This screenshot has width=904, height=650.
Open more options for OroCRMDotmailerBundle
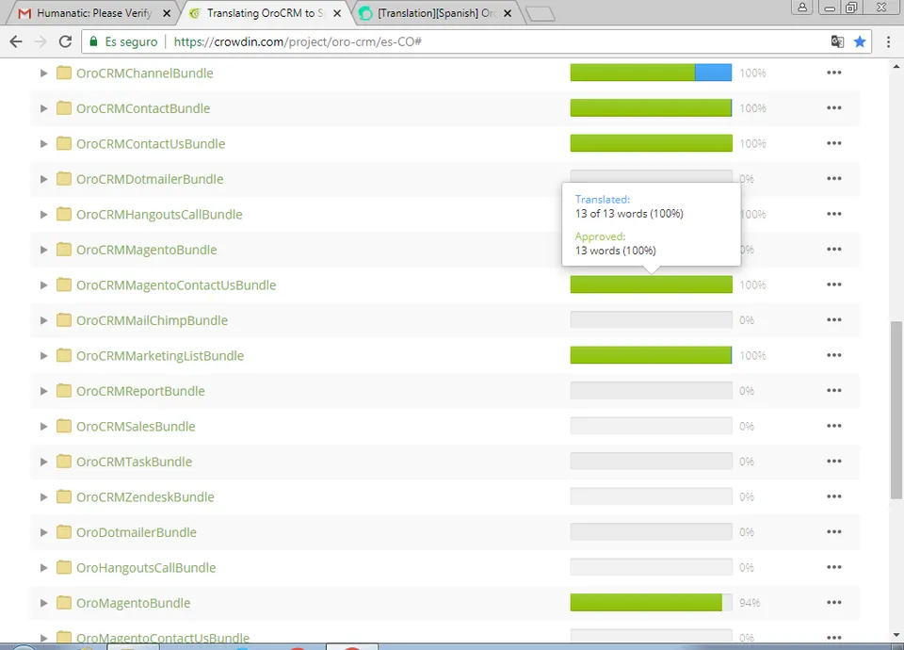[x=833, y=178]
